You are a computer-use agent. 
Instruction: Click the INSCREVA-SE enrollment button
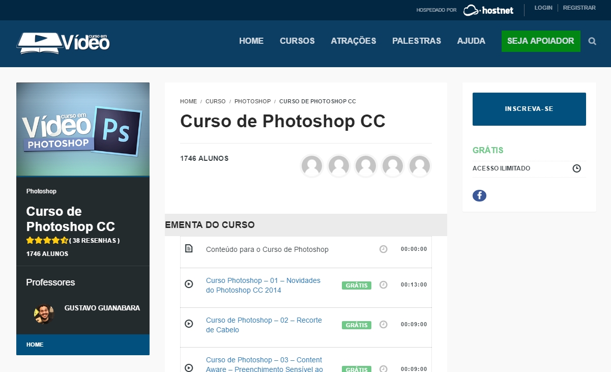(529, 109)
